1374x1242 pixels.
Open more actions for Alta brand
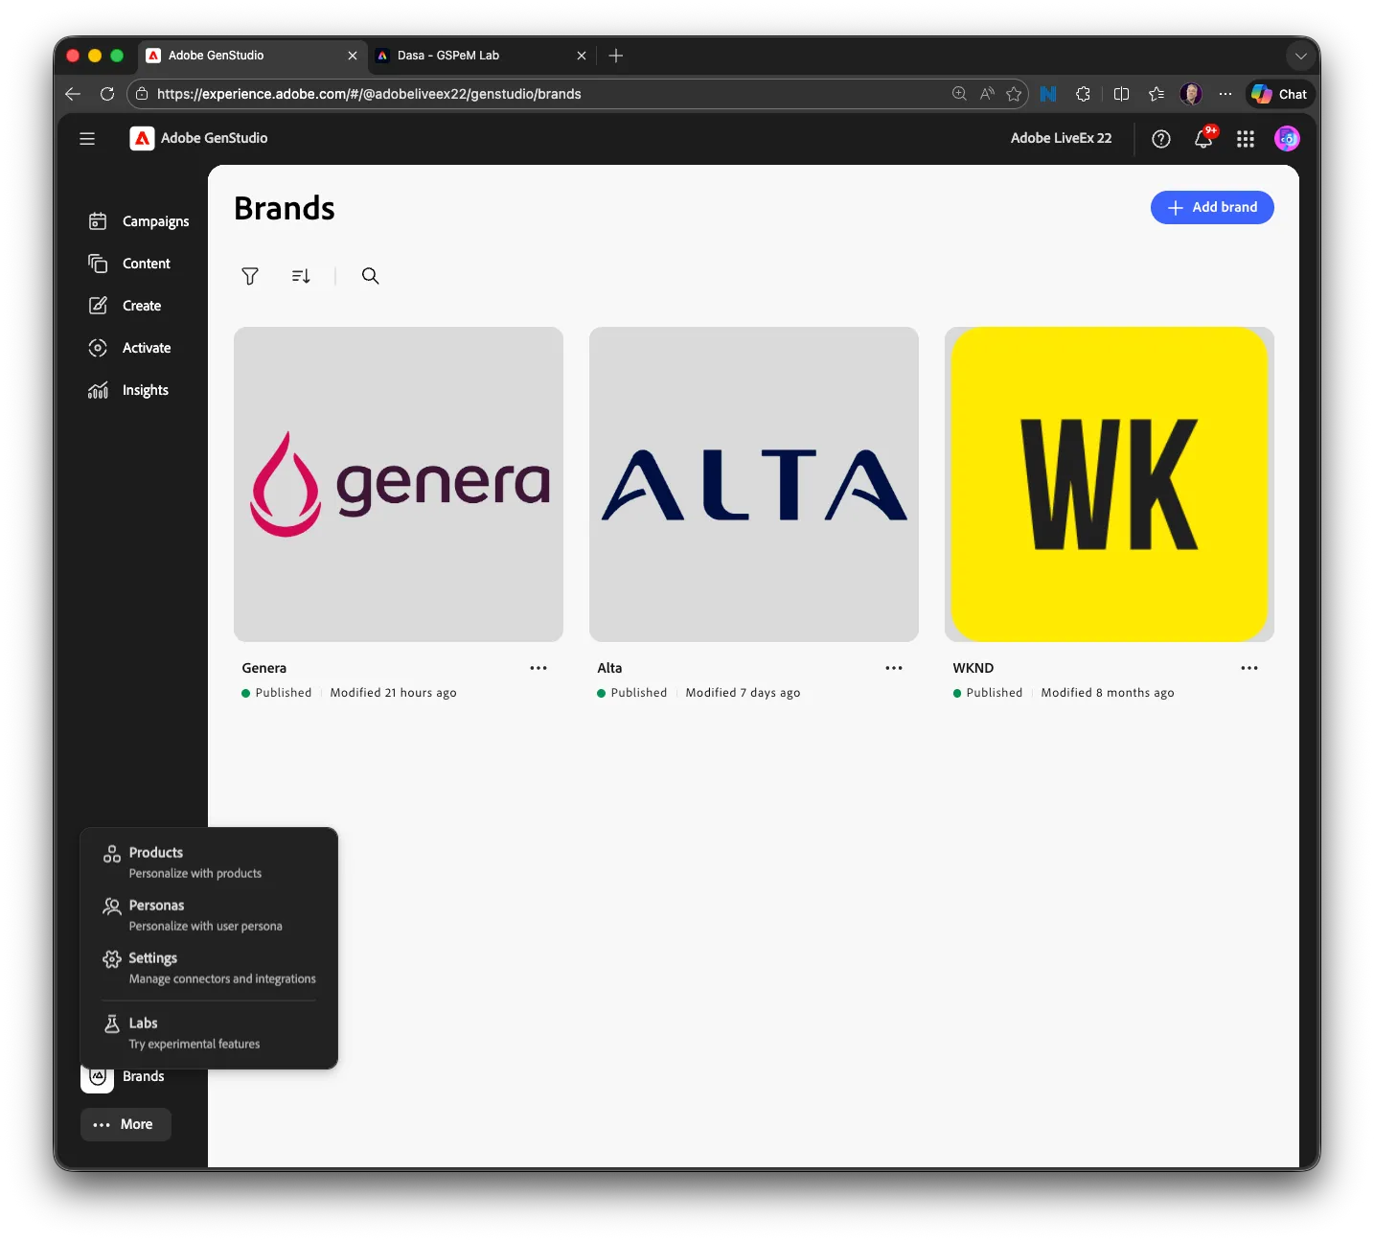point(894,668)
